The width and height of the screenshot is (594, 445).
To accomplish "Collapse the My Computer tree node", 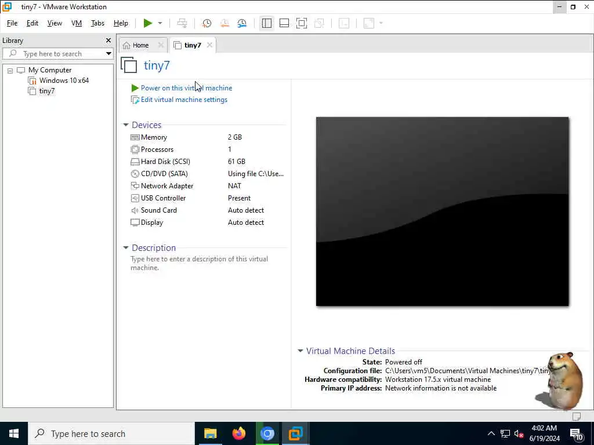I will [10, 70].
